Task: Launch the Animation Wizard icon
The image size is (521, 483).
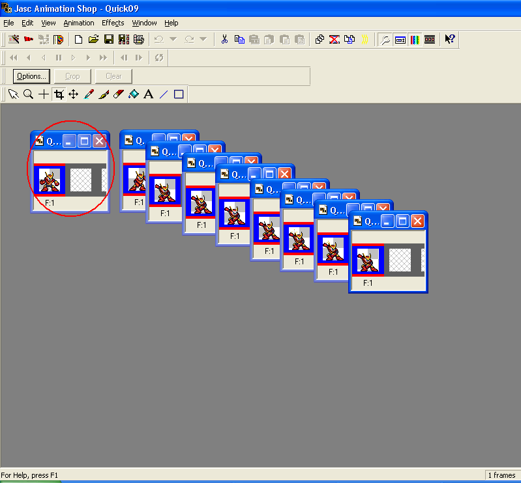Action: 14,40
